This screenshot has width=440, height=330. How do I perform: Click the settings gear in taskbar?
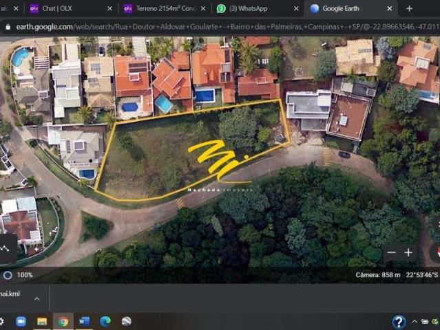1,321
